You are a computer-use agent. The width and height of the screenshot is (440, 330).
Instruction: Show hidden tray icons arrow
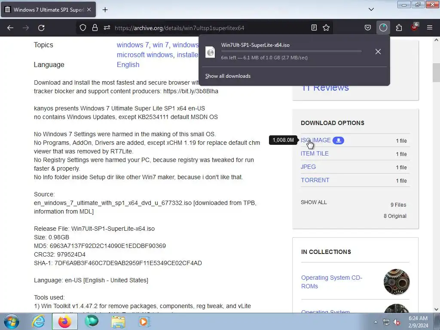click(376, 322)
